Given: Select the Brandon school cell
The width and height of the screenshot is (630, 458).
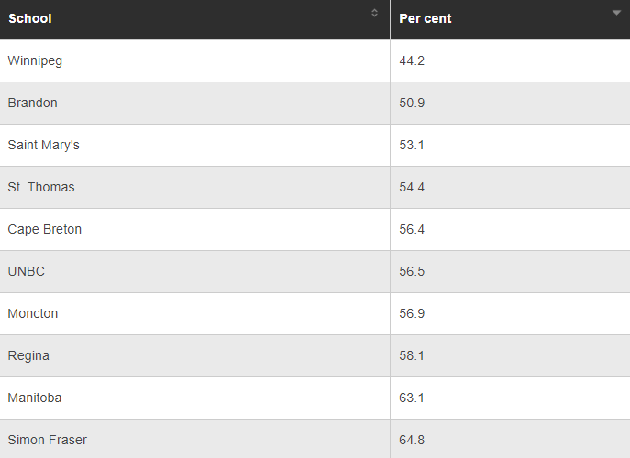Looking at the screenshot, I should point(32,103).
